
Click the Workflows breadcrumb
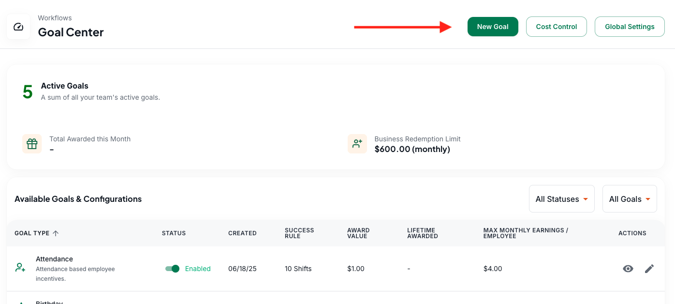55,18
